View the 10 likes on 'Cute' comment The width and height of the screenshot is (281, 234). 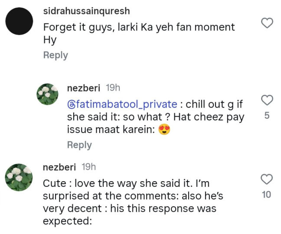click(267, 195)
